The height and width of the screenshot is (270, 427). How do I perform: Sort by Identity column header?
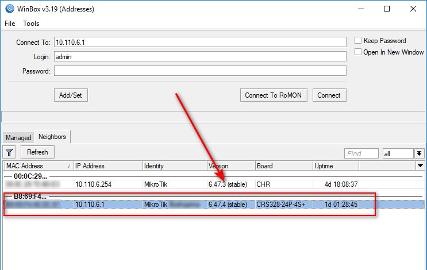[175, 166]
